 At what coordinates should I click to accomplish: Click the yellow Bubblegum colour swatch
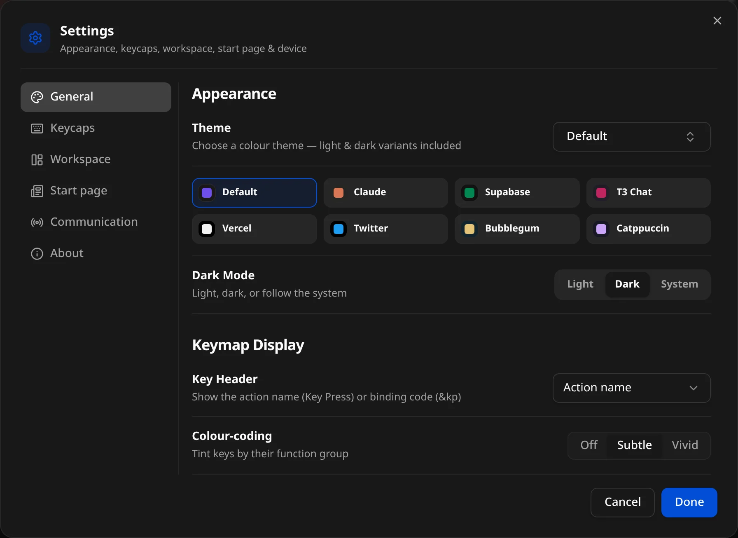click(x=469, y=229)
